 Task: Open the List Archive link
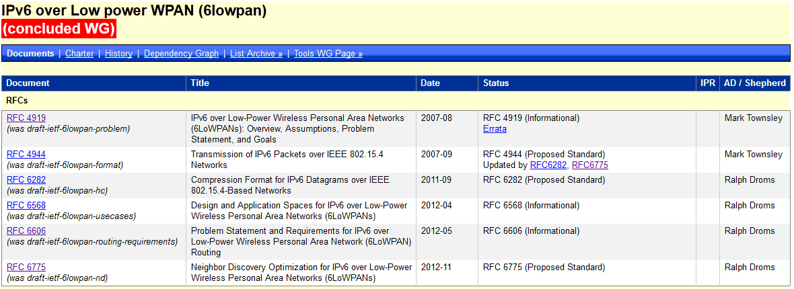256,54
